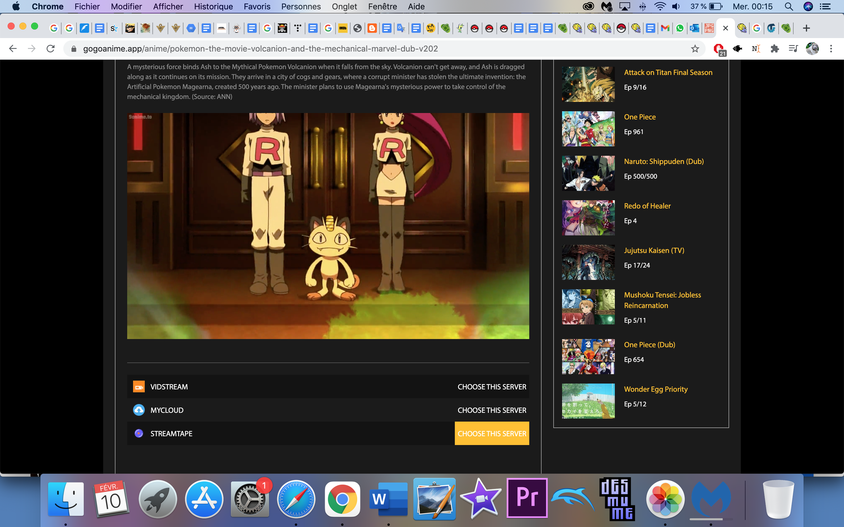Viewport: 844px width, 527px height.
Task: Launch Adobe Premiere Pro from the dock
Action: pos(527,498)
